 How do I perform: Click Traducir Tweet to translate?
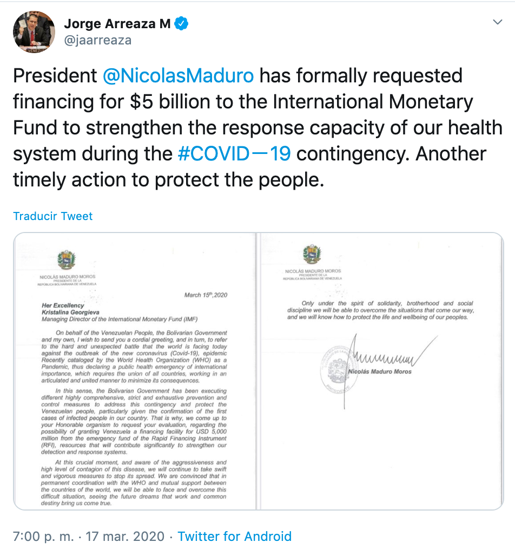[53, 216]
